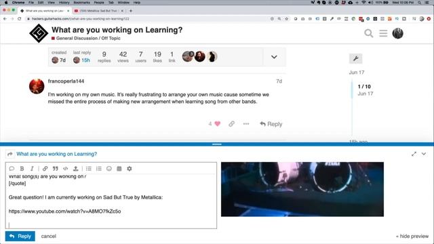Toggle italic formatting in composer
The height and width of the screenshot is (244, 434).
tap(32, 169)
